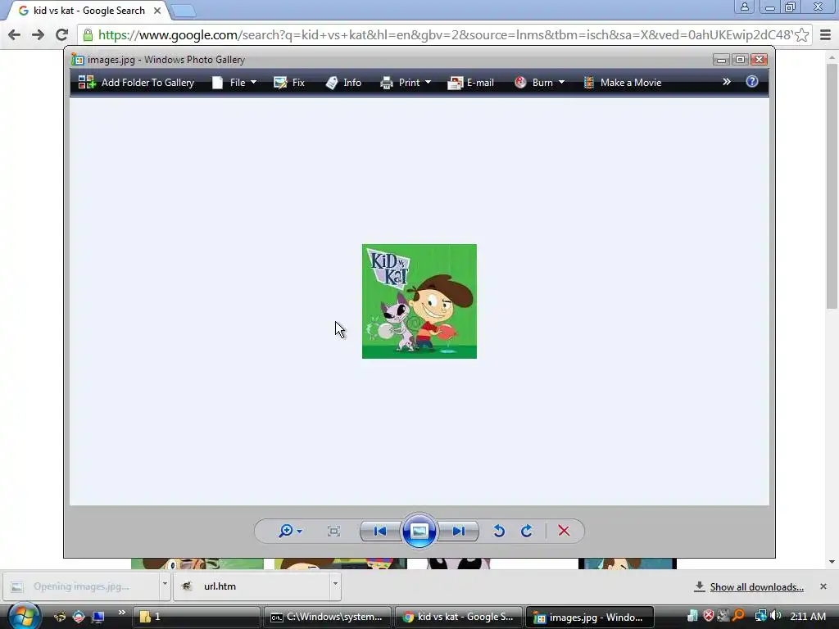Image resolution: width=839 pixels, height=629 pixels.
Task: Rotate the photo counterclockwise
Action: tap(499, 531)
